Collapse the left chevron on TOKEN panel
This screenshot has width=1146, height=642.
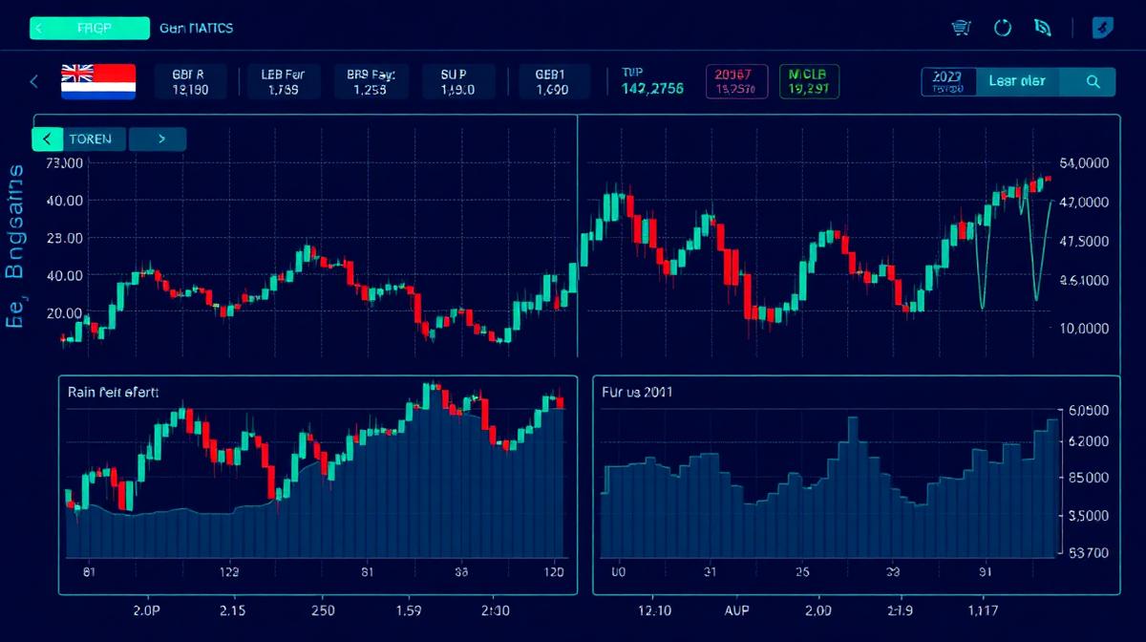(47, 139)
